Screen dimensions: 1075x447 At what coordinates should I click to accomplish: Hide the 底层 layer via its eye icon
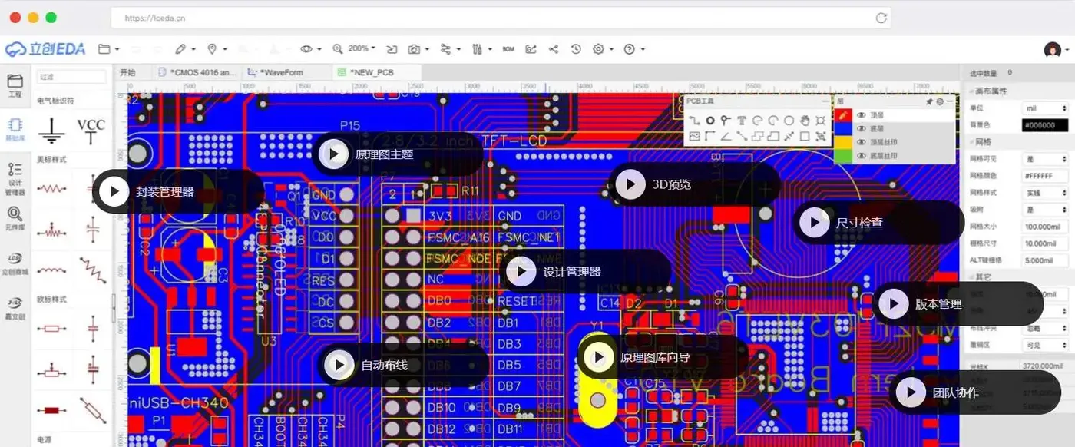point(862,129)
